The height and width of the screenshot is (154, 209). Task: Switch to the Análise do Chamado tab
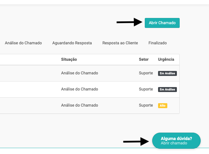(23, 43)
